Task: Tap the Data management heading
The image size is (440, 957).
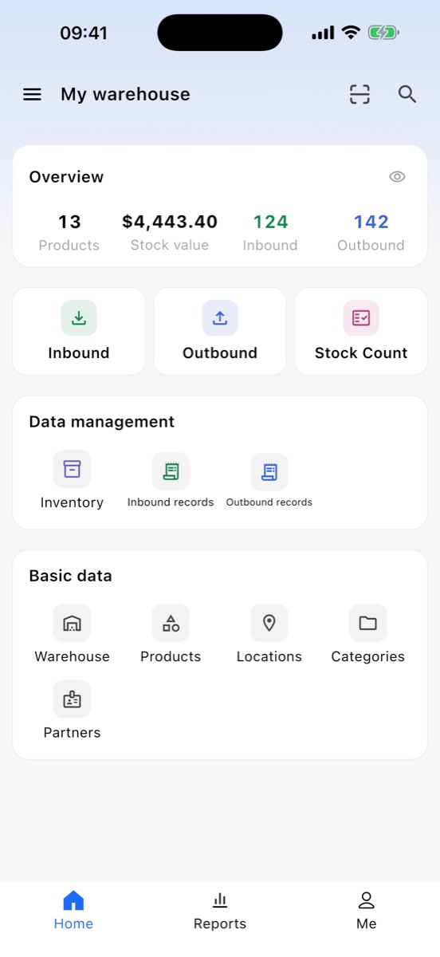Action: pos(101,422)
